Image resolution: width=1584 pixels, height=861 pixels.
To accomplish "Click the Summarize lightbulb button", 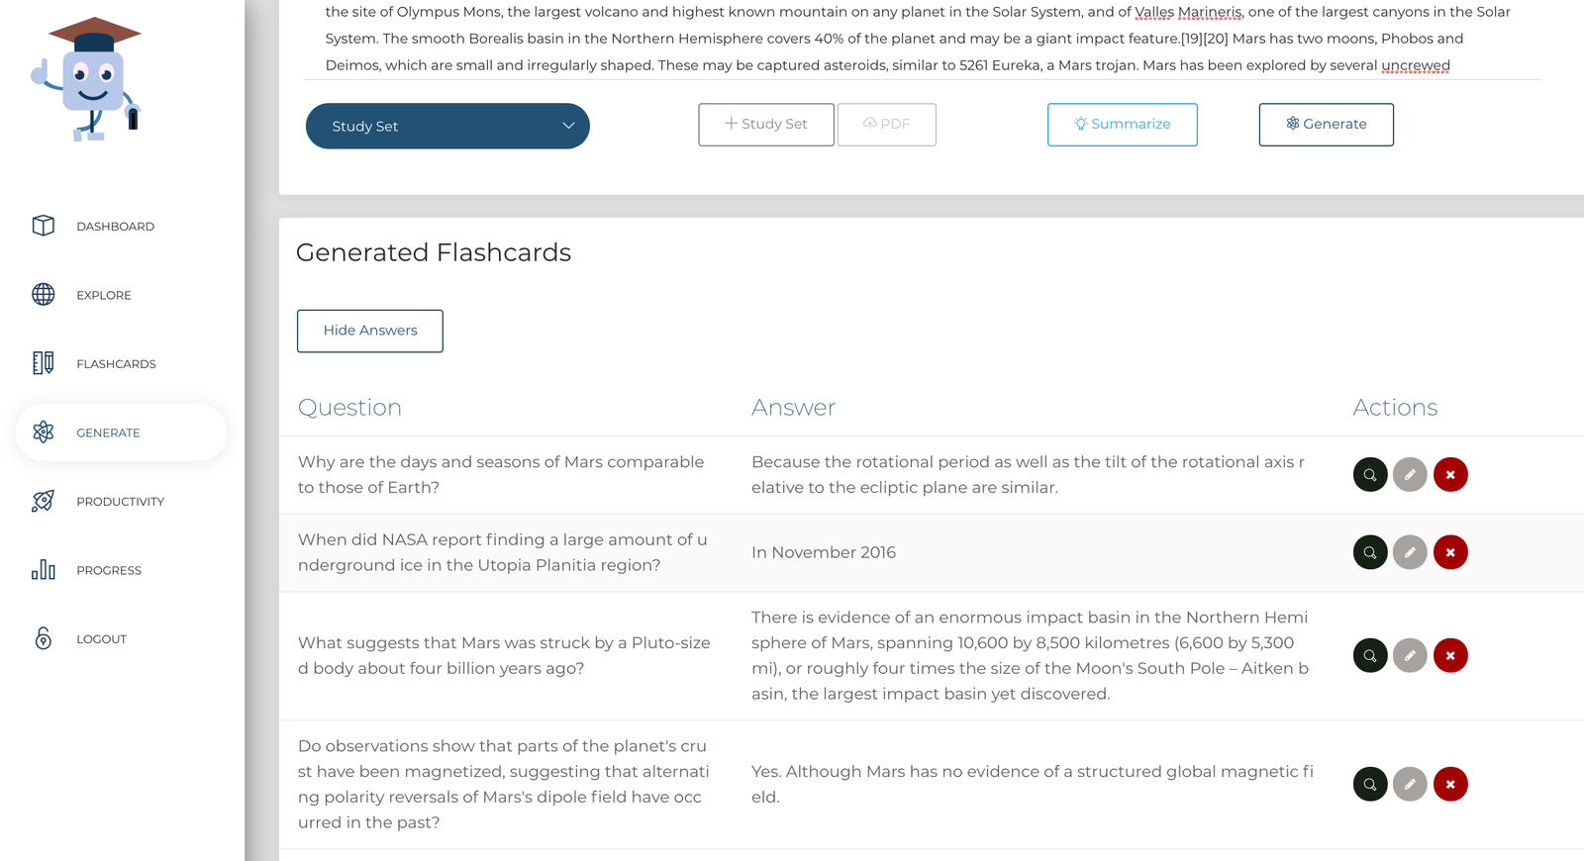I will 1122,125.
